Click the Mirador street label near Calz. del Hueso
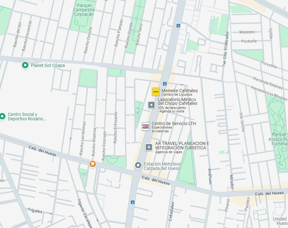This screenshot has height=228, width=288. [x=232, y=182]
